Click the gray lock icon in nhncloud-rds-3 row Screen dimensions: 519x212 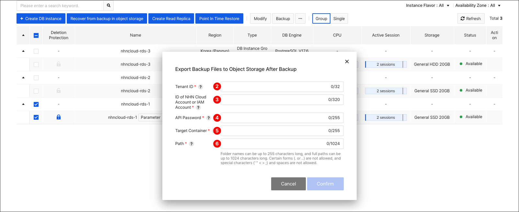[59, 64]
